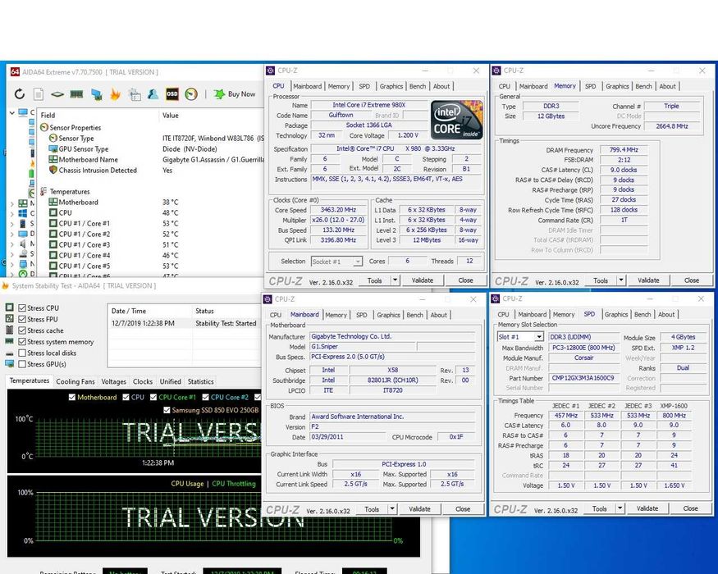Enable the Stress local disks checkbox
The width and height of the screenshot is (718, 574).
pos(22,353)
